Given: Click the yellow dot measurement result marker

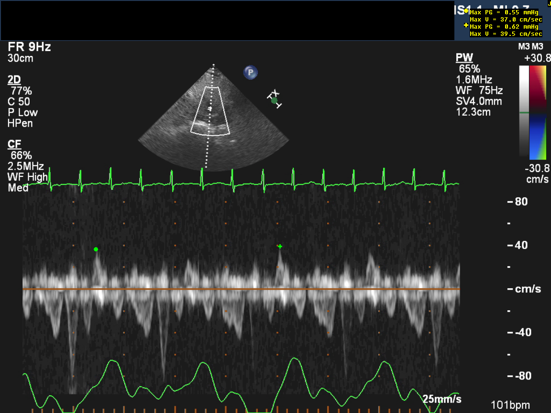Looking at the screenshot, I should [x=466, y=11].
